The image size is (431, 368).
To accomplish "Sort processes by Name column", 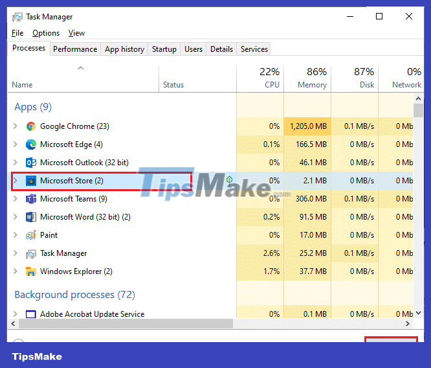I will point(83,79).
